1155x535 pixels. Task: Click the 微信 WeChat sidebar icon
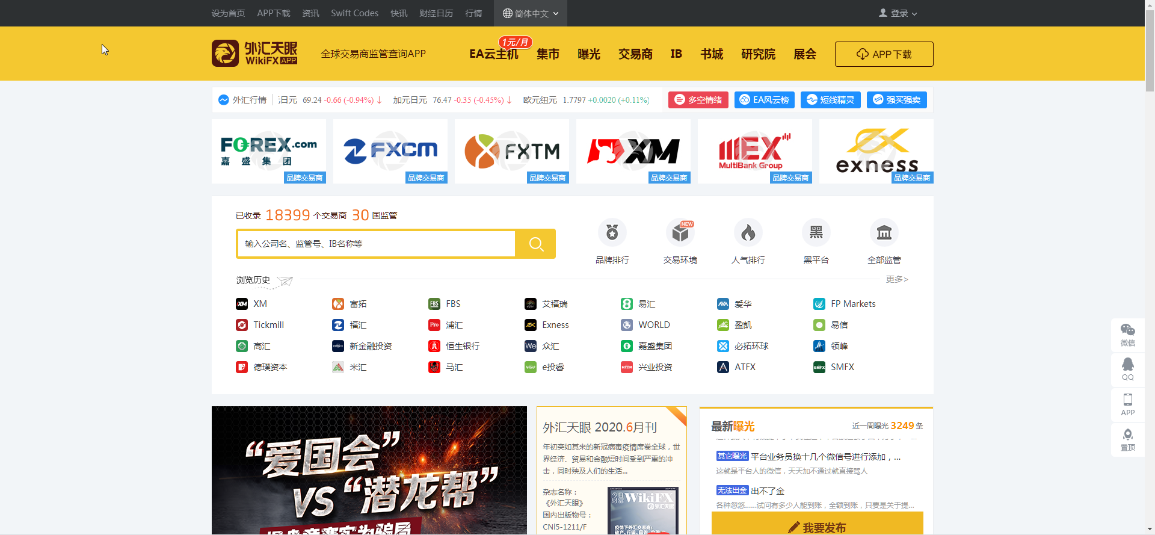(1128, 335)
